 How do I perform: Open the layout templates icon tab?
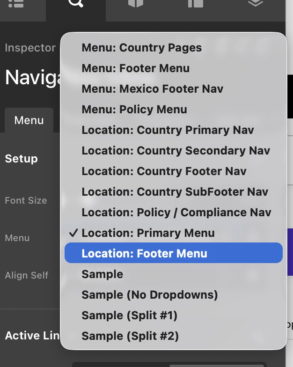[196, 4]
